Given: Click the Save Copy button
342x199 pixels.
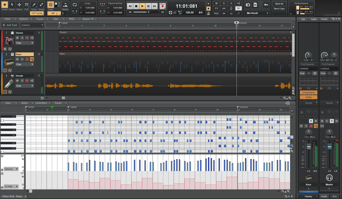Looking at the screenshot, I should click(x=279, y=9).
